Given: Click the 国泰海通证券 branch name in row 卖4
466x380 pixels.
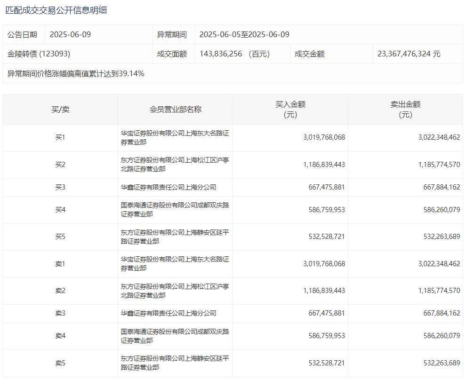Looking at the screenshot, I should point(175,336).
